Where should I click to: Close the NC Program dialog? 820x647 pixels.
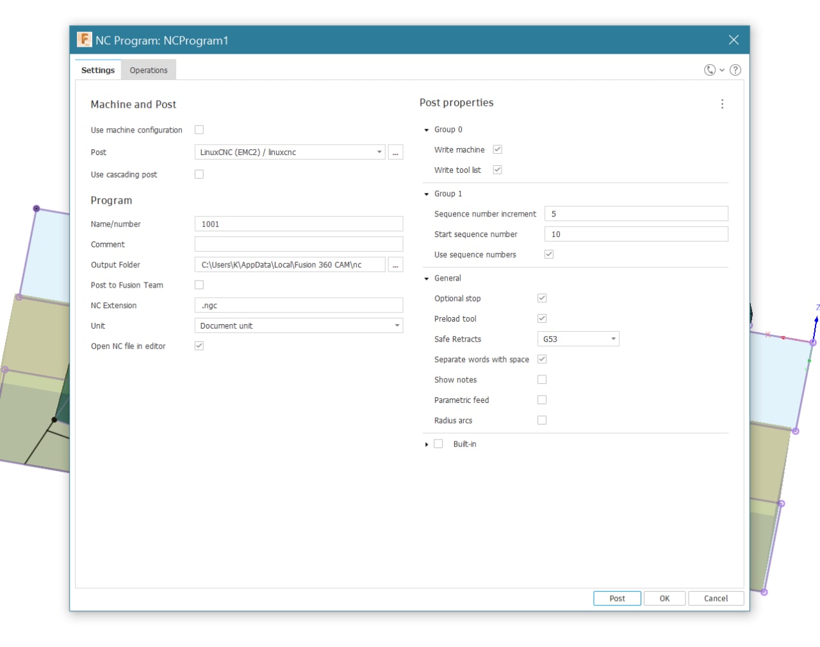point(734,40)
